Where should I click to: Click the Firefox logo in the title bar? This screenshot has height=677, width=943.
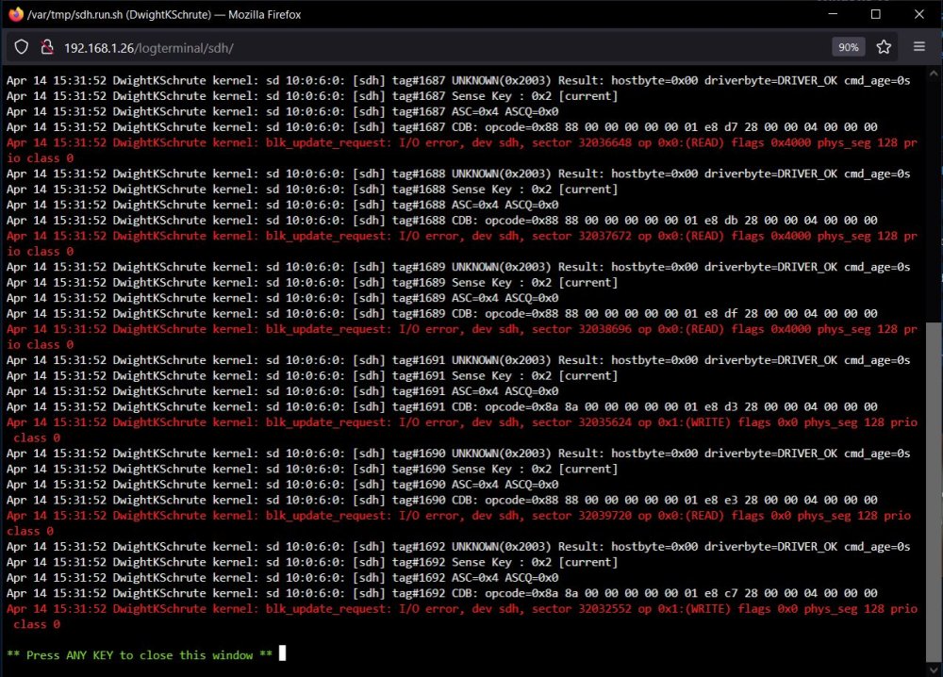(x=16, y=14)
